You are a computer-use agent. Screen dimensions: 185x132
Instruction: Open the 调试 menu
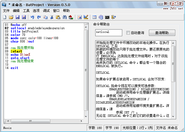point(46,11)
